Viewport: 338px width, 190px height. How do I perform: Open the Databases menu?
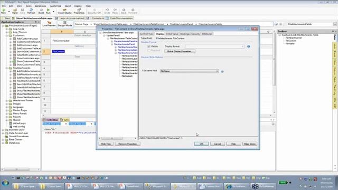click(41, 6)
